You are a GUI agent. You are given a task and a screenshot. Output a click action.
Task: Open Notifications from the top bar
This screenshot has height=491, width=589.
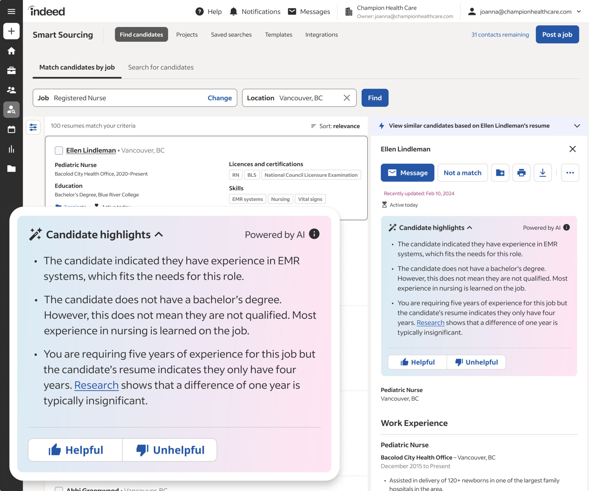click(x=255, y=12)
